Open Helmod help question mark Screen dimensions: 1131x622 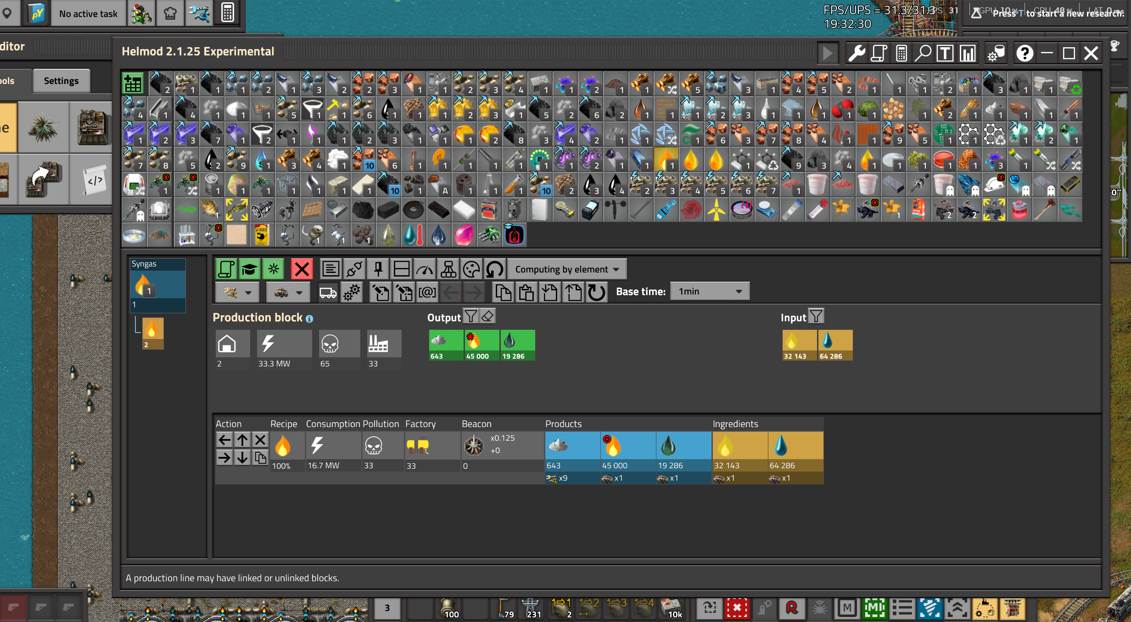1025,53
